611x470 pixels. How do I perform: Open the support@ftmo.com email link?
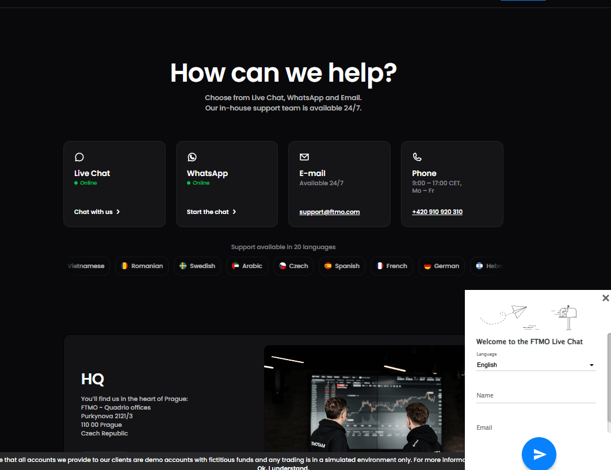(x=329, y=212)
